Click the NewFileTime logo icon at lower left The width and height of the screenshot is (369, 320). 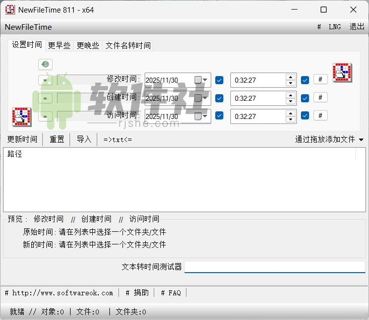22,117
